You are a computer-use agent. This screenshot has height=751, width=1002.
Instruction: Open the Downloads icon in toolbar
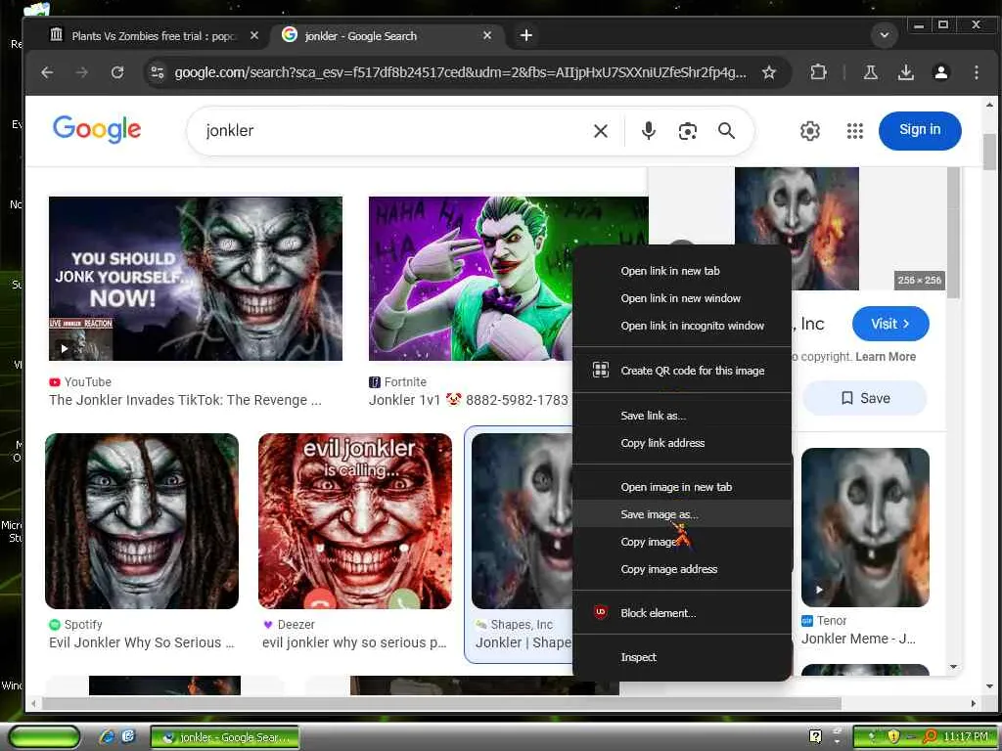905,72
